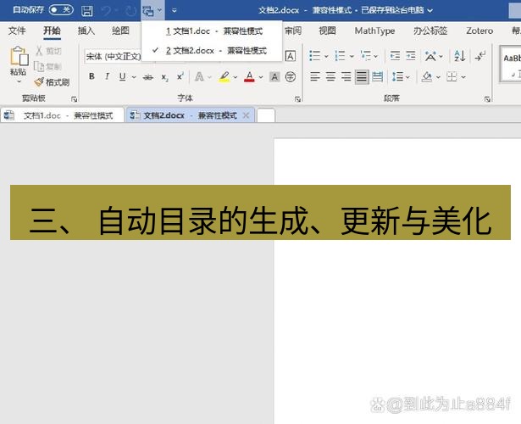521x424 pixels.
Task: Open the 审阅 ribbon tab
Action: tap(293, 31)
